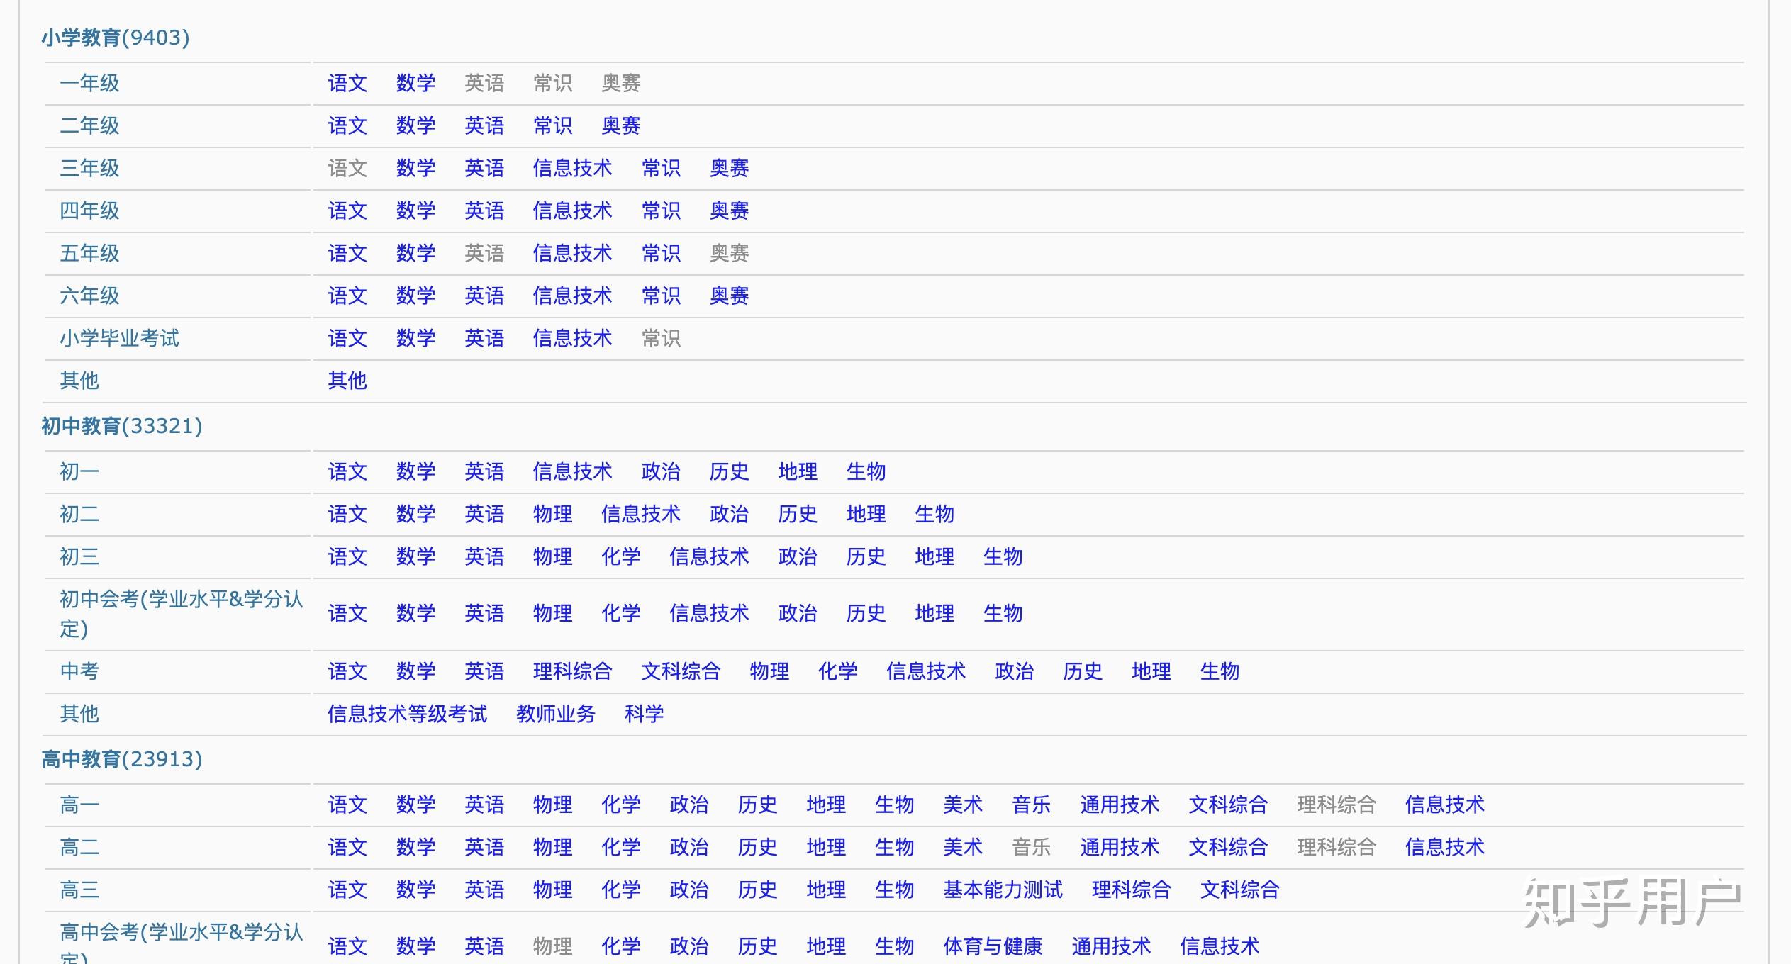The height and width of the screenshot is (964, 1791).
Task: Click 信息技术 in the 初三 row
Action: pos(709,556)
